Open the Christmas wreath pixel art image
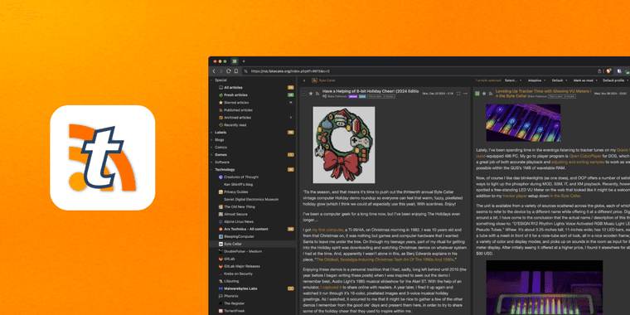 point(344,145)
